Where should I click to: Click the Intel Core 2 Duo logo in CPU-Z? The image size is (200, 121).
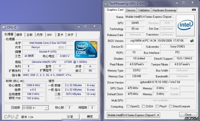pos(86,49)
